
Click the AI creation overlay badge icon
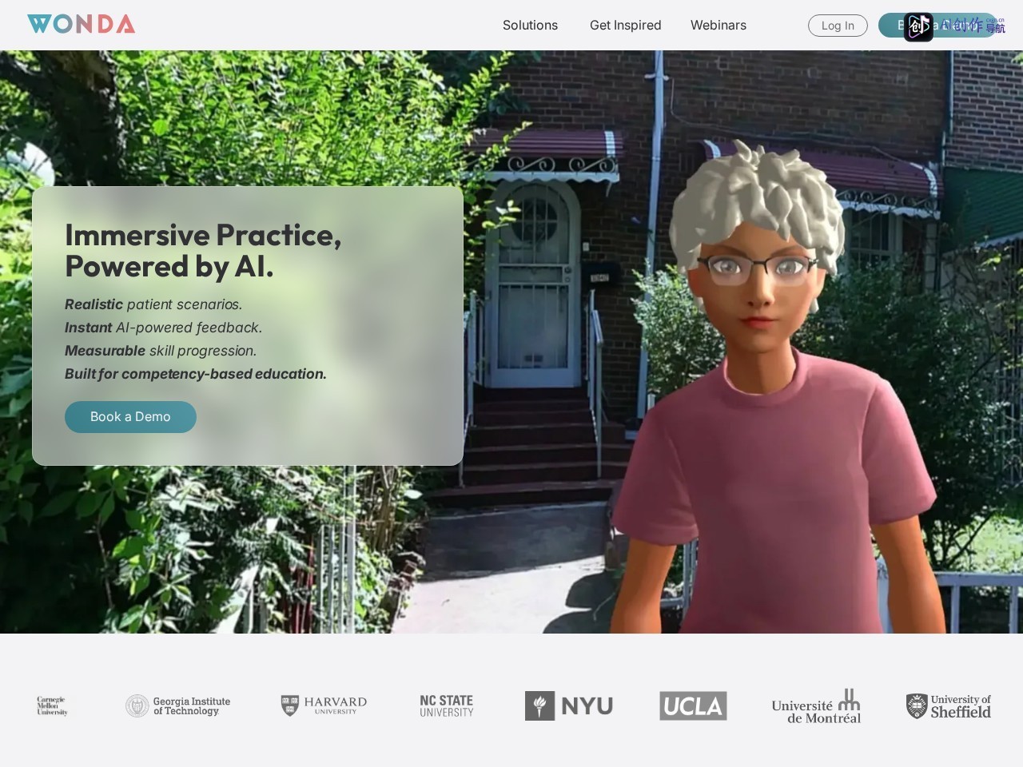(918, 26)
